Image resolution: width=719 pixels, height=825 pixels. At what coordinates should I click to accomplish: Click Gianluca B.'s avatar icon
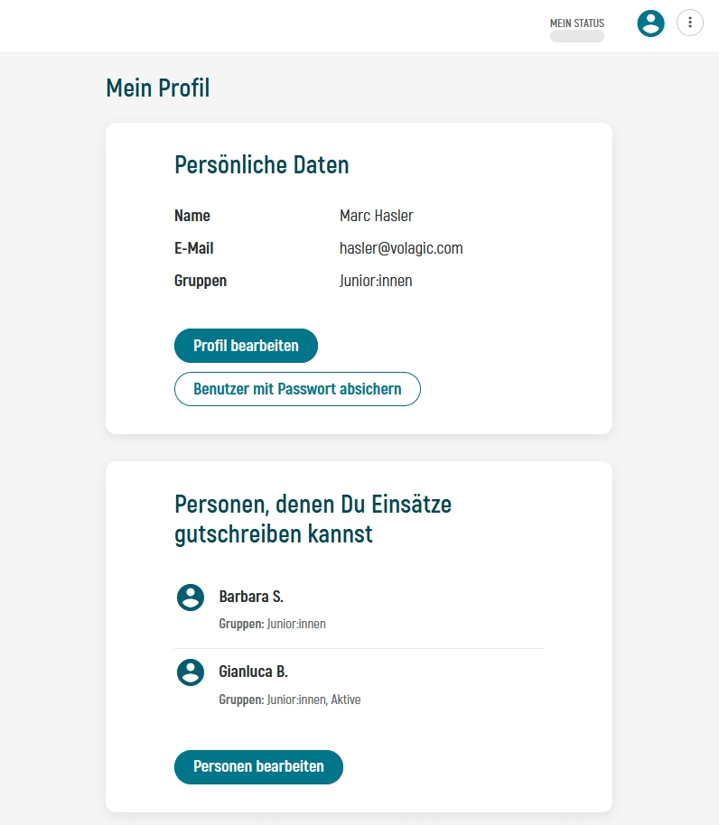coord(190,672)
